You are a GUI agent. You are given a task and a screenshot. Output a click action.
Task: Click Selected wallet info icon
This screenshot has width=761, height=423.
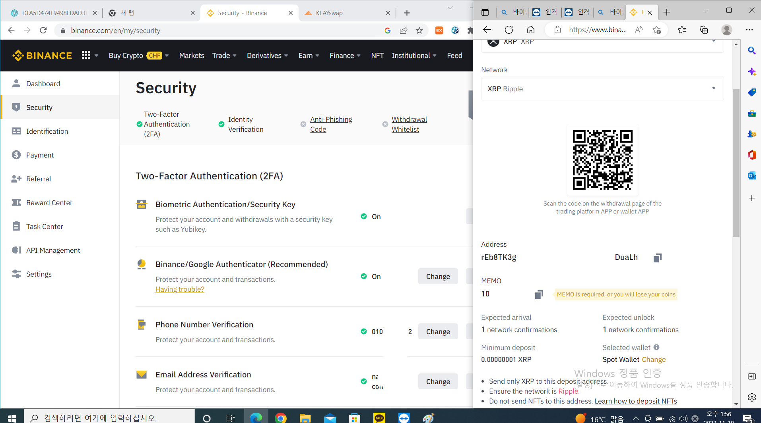[x=656, y=347]
